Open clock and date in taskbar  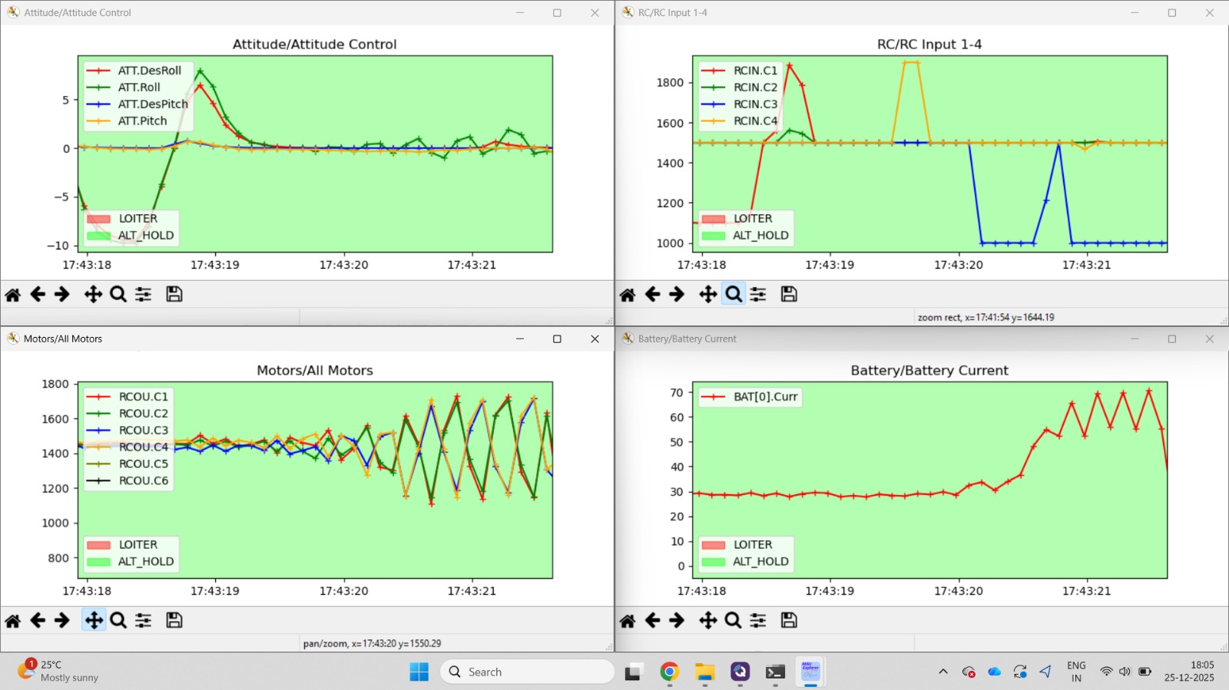click(x=1189, y=672)
